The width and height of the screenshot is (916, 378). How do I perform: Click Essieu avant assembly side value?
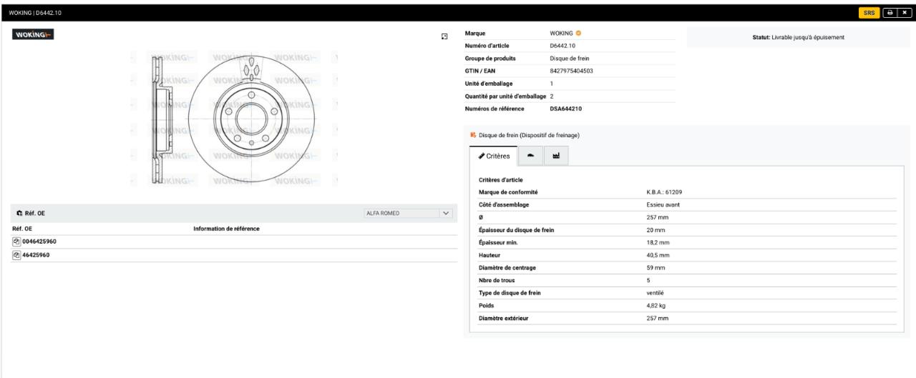(663, 204)
